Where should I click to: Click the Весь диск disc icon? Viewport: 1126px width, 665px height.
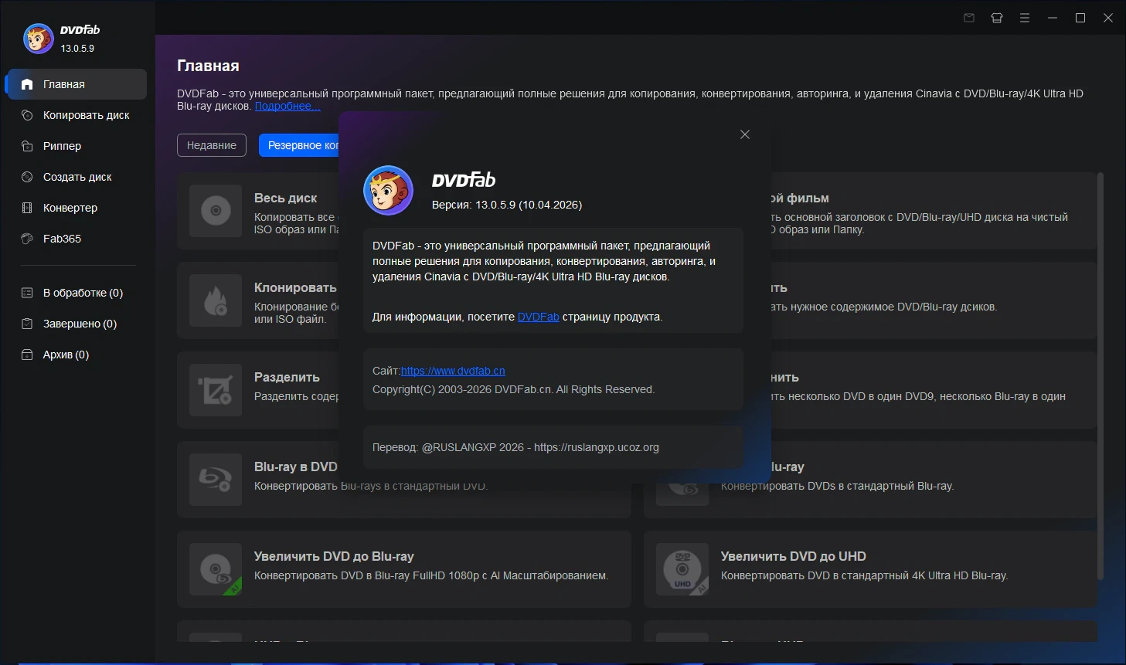[x=216, y=211]
